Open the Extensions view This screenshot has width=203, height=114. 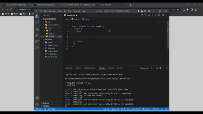[37, 41]
